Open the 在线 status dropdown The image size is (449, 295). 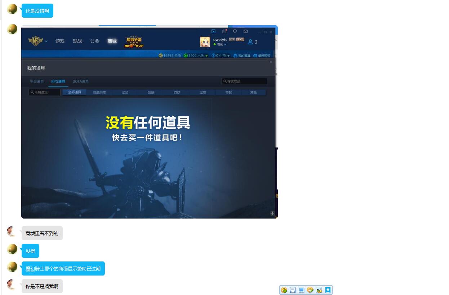(x=220, y=44)
